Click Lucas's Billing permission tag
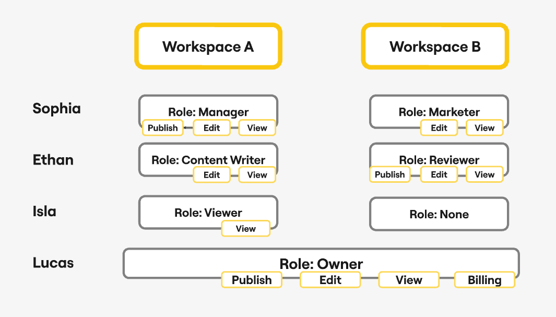The image size is (556, 317). (x=484, y=280)
